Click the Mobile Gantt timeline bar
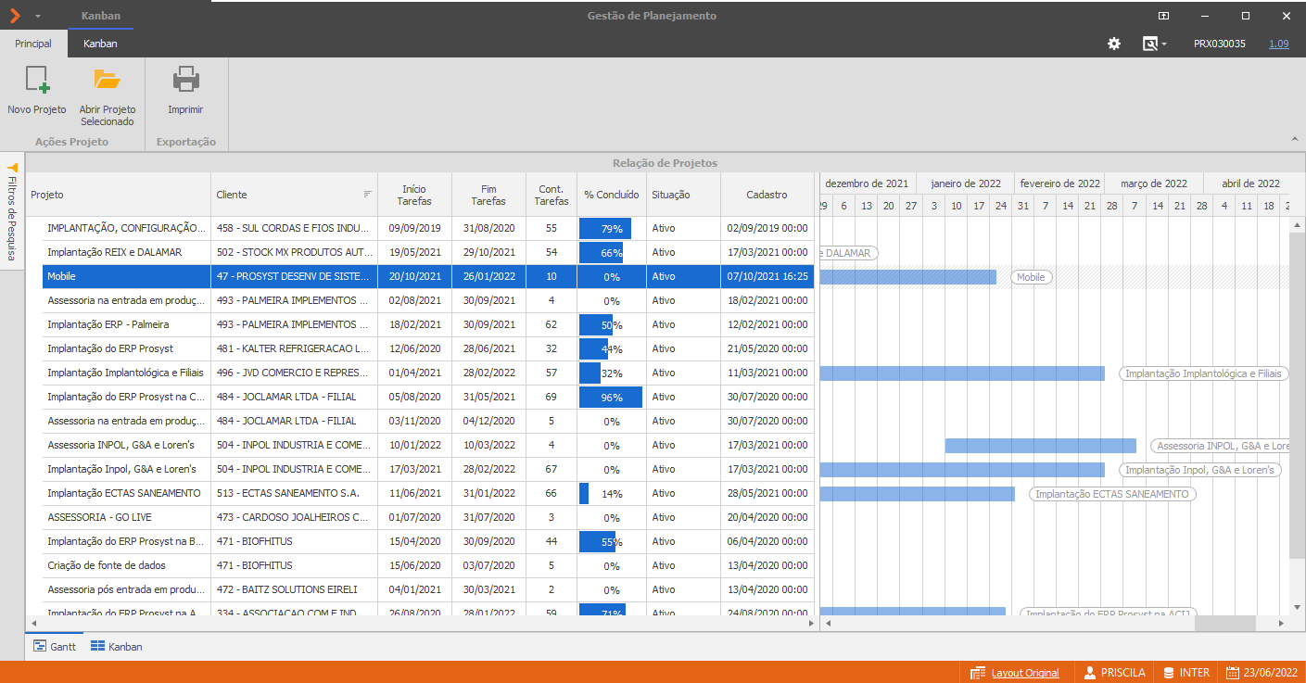 click(x=908, y=276)
